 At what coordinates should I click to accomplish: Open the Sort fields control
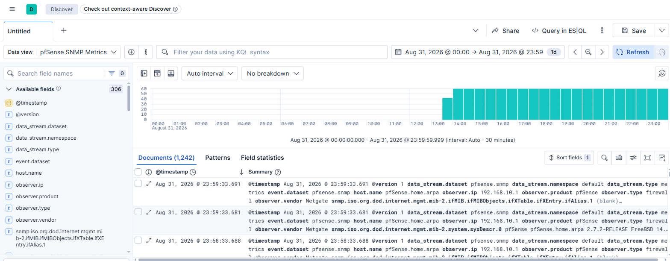click(x=570, y=158)
